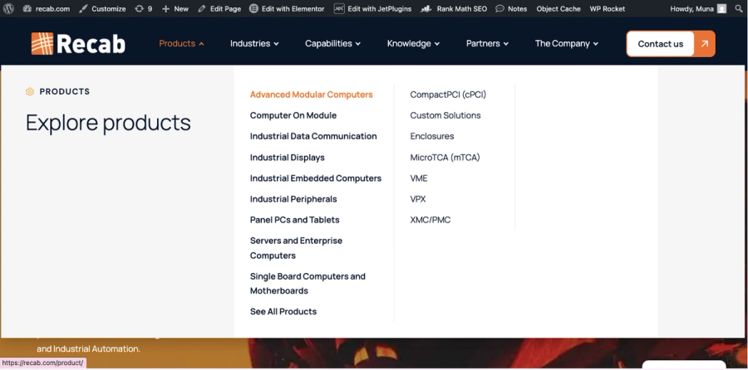Image resolution: width=748 pixels, height=370 pixels.
Task: Click the plus New icon
Action: (165, 8)
